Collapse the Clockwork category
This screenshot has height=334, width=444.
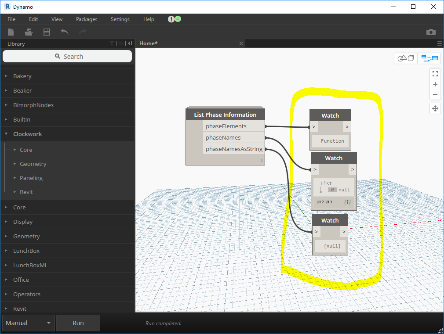pyautogui.click(x=67, y=134)
